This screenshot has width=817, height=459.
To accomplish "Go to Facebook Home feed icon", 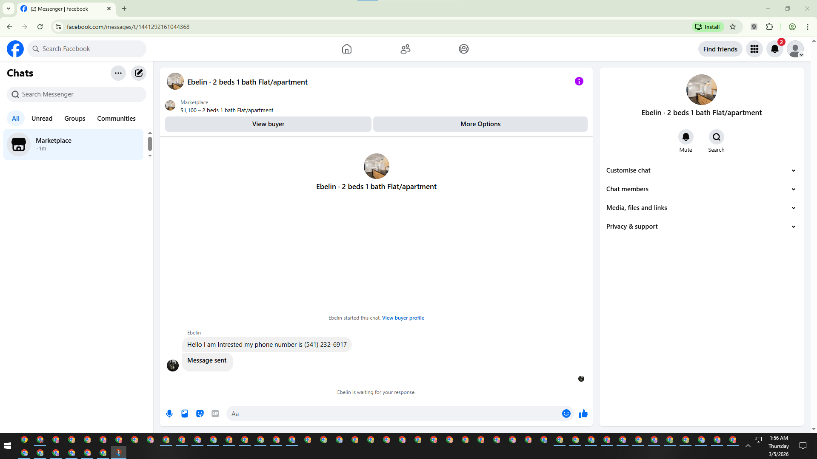I will (347, 49).
